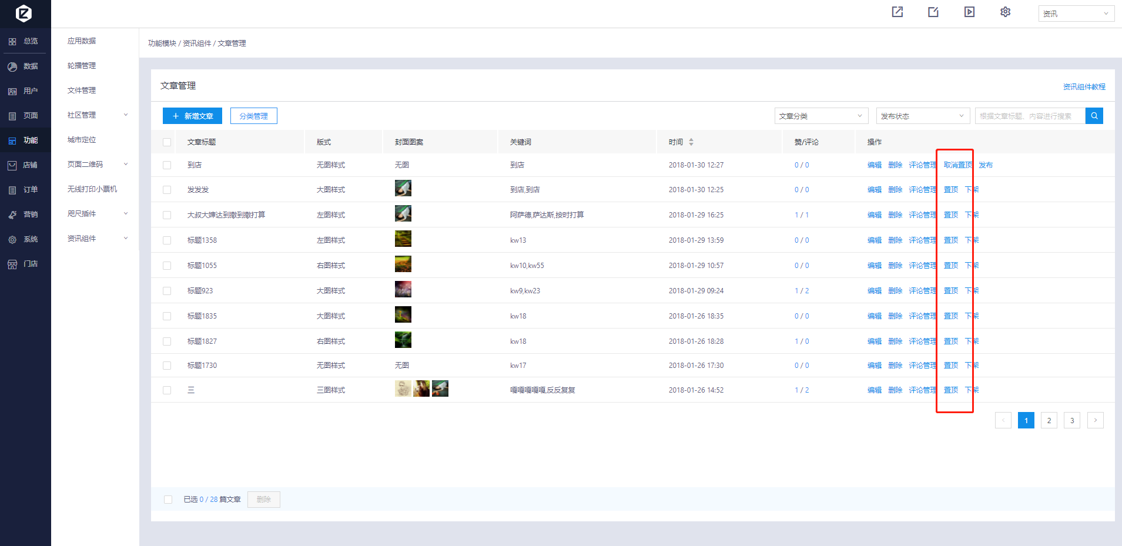Click the 新增文章 button
1122x546 pixels.
192,116
